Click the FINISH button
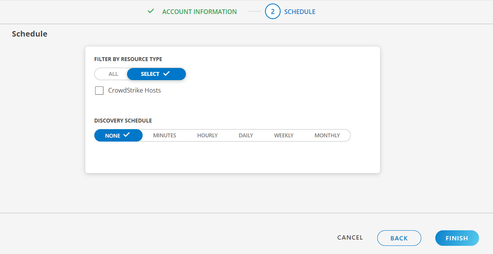Viewport: 493px width, 254px height. coord(457,238)
